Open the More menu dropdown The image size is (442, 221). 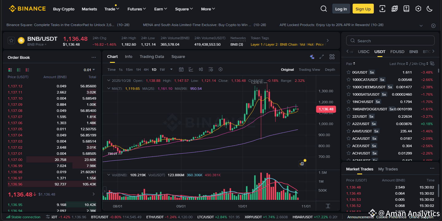(x=208, y=9)
